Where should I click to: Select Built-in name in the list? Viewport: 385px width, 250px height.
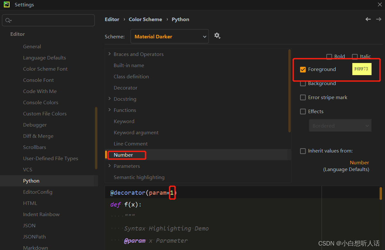pyautogui.click(x=129, y=65)
